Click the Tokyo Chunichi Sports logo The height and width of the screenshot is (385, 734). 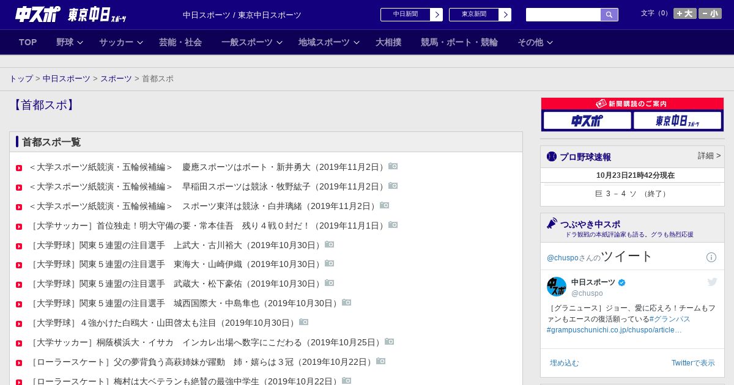pos(97,15)
